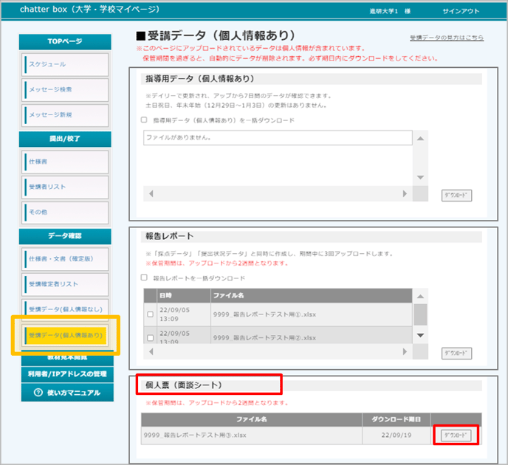Open 受講者リスト sidebar menu item

(x=66, y=186)
